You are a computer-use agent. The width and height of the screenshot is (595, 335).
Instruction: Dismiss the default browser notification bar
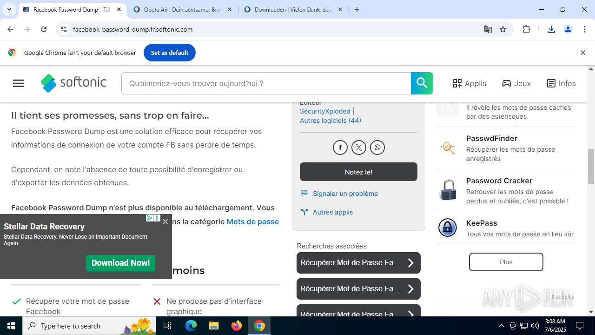[582, 53]
